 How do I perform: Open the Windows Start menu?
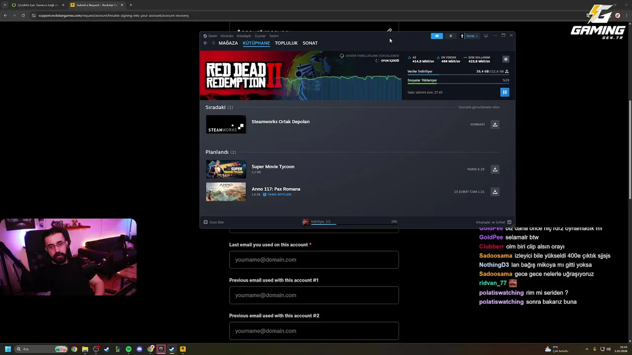(x=8, y=349)
